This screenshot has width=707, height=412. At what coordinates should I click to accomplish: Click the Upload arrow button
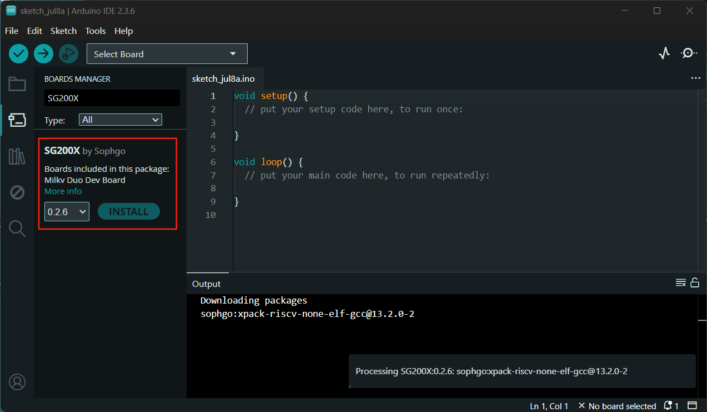click(43, 53)
